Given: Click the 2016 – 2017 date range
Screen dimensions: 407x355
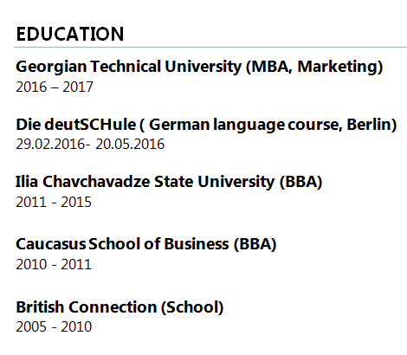Looking at the screenshot, I should point(55,87).
